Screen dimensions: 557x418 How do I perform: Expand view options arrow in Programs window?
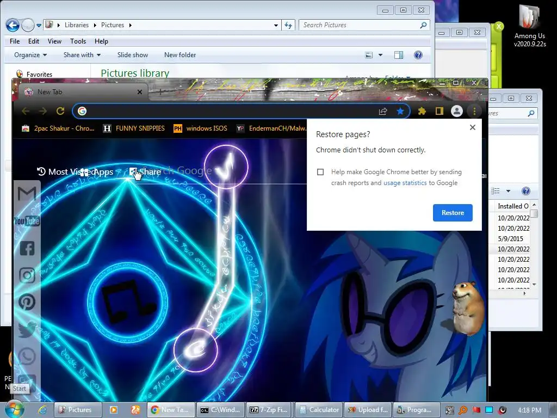[509, 191]
